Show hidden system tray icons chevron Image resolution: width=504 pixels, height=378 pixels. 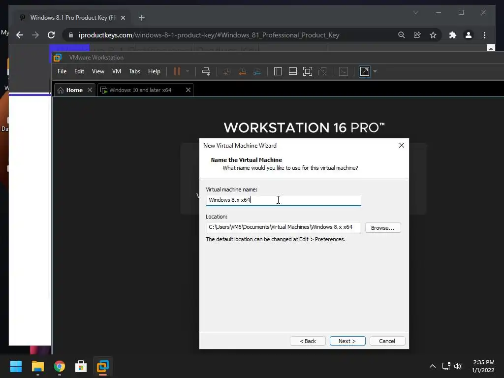433,366
